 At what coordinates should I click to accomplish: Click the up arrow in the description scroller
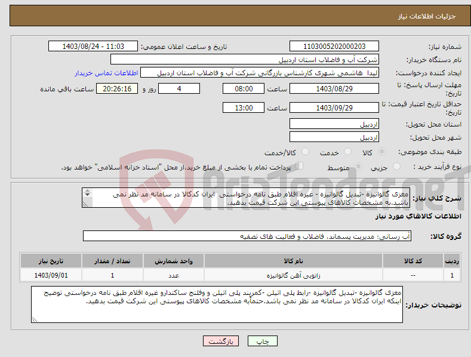[87, 190]
